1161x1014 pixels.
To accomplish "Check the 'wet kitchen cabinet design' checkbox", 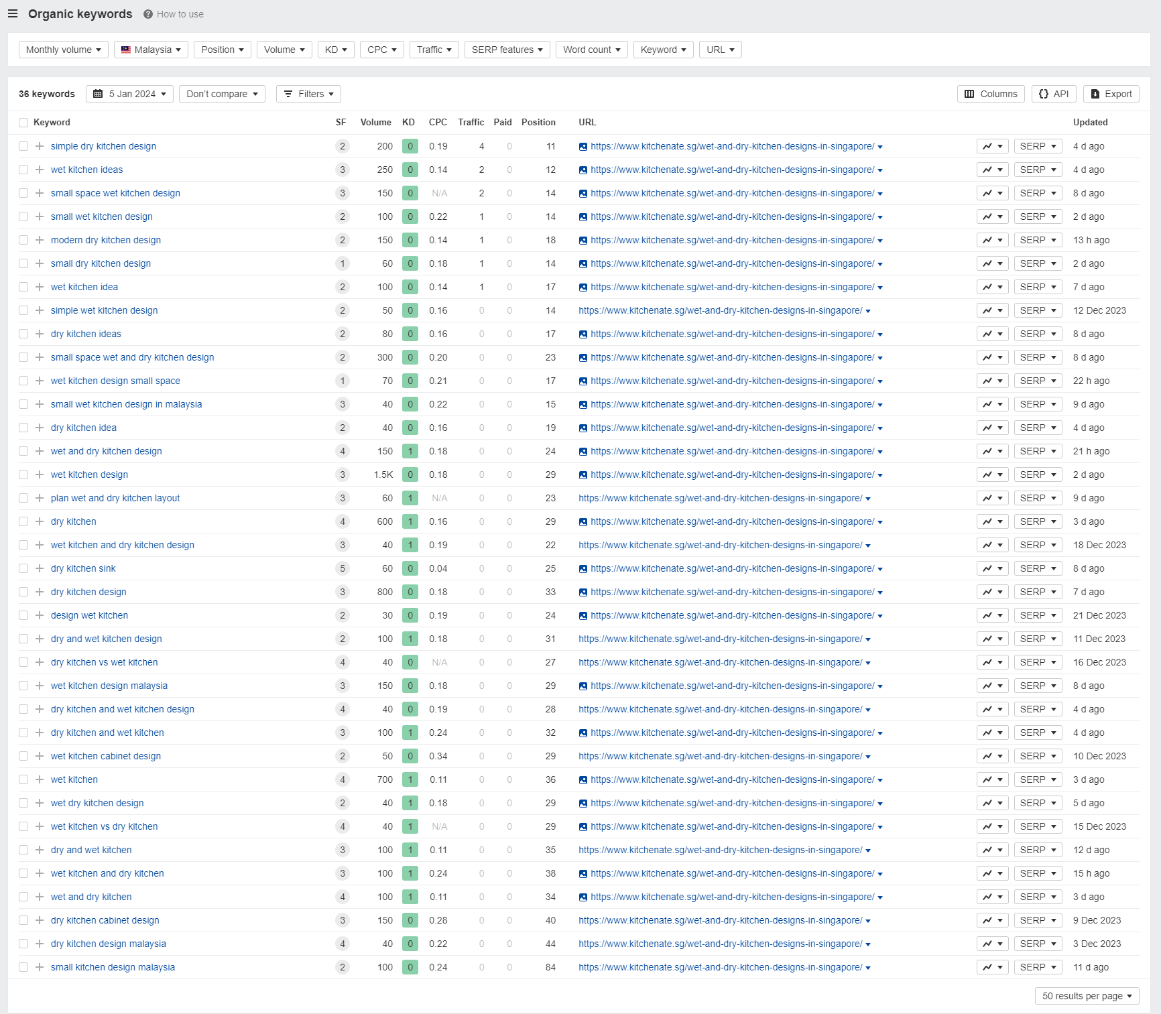I will (23, 756).
